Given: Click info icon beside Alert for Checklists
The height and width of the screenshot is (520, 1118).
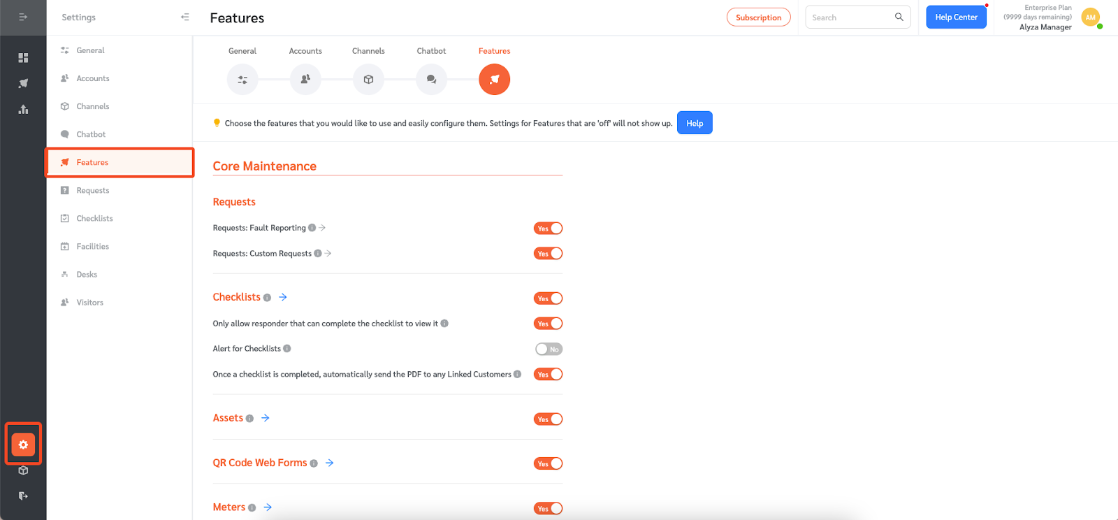Looking at the screenshot, I should tap(287, 349).
